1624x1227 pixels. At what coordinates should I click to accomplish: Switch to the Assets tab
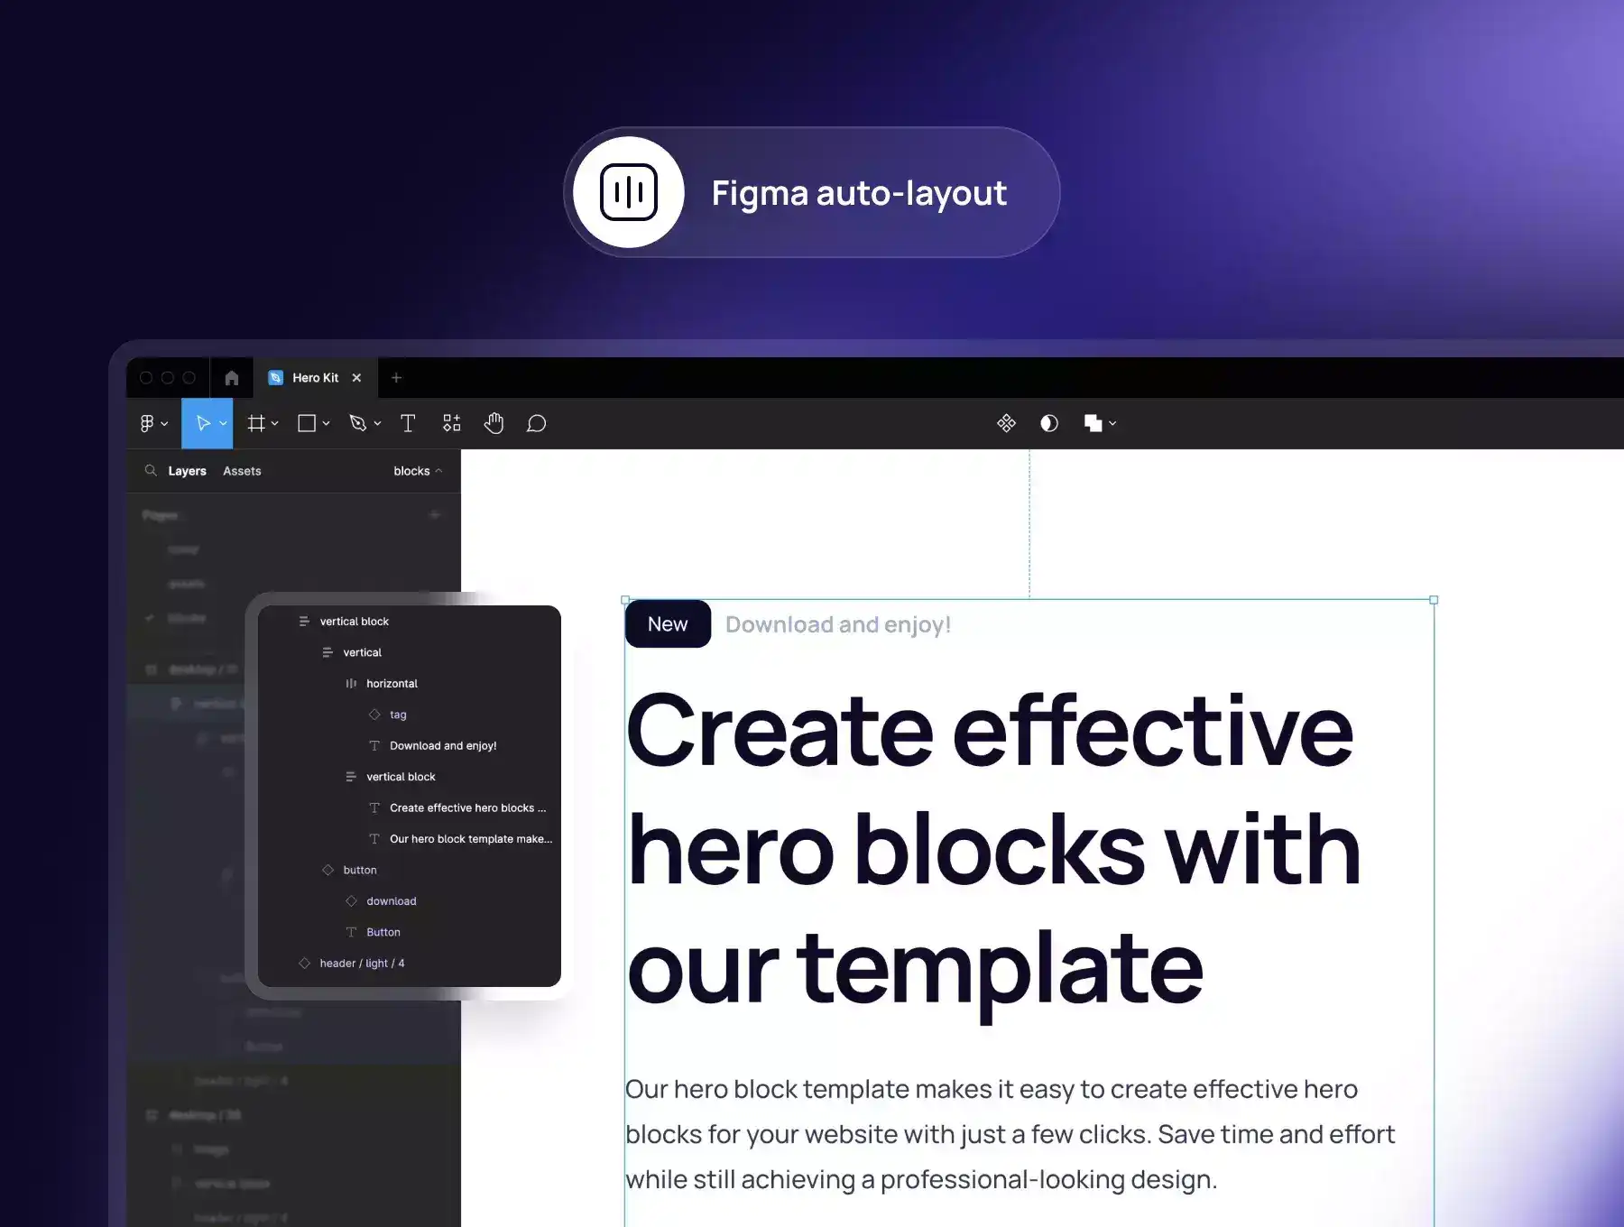(x=242, y=471)
